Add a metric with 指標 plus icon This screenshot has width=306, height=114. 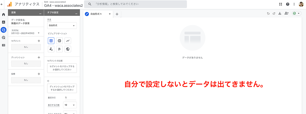[39, 74]
